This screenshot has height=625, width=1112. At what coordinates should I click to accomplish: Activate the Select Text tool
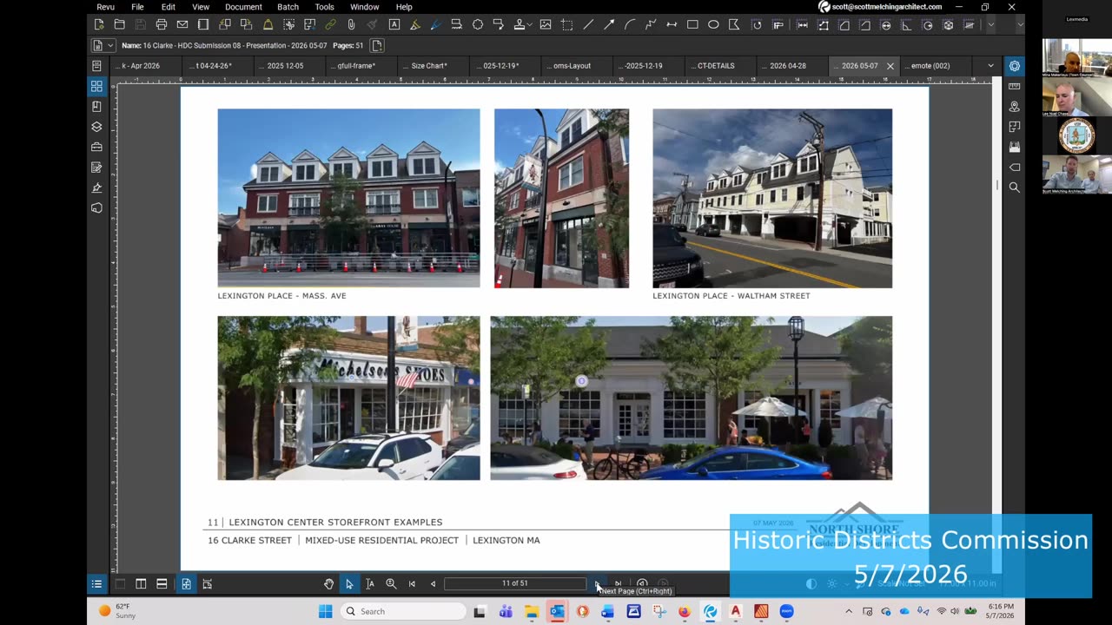point(370,584)
